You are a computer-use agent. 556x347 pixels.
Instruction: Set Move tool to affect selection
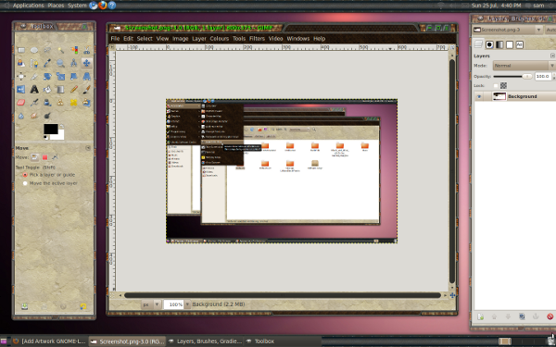coord(45,157)
